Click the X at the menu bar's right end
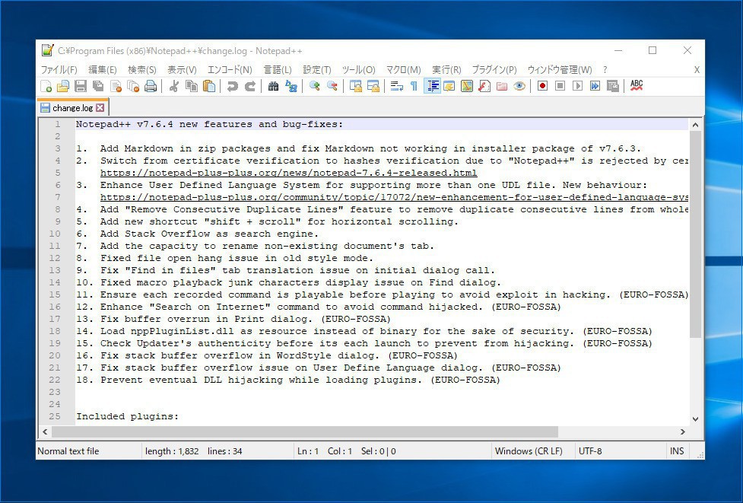Screen dimensions: 743x503 697,70
